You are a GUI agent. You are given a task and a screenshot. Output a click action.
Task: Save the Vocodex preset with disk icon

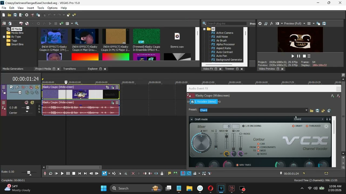pyautogui.click(x=317, y=110)
